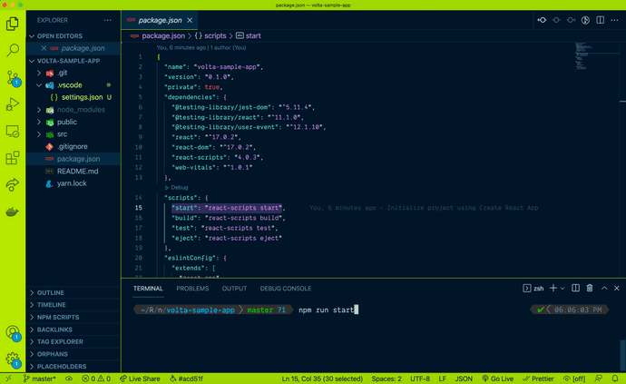The image size is (626, 384).
Task: Open the Manage gear settings icon
Action: click(x=13, y=359)
